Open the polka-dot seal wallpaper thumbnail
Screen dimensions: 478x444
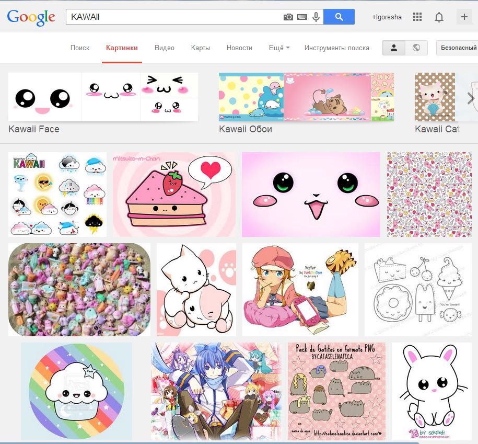click(251, 97)
